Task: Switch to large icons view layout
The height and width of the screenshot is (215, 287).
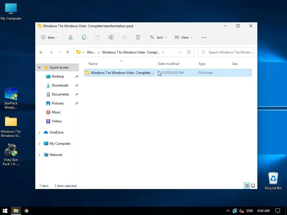Action: (253, 186)
